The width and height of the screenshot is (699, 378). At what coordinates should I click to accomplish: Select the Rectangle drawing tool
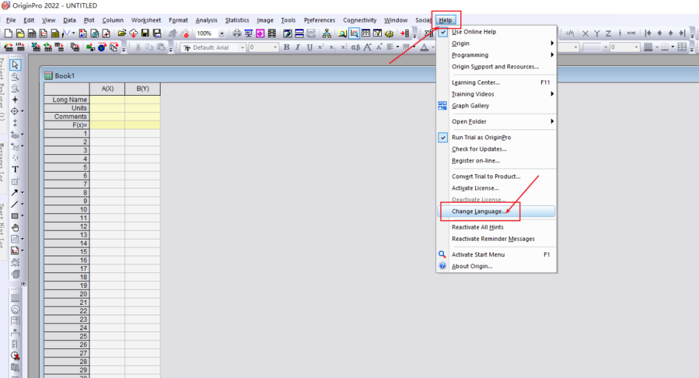click(x=14, y=216)
